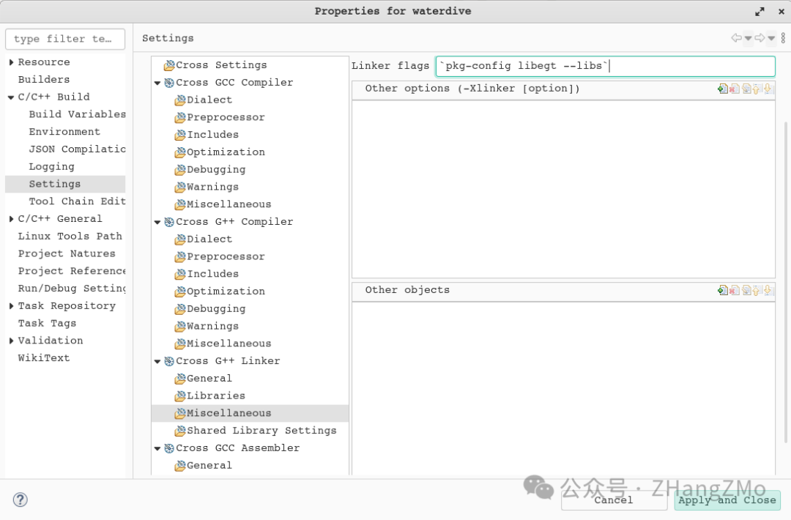Collapse the Cross GCC Compiler node

[157, 83]
